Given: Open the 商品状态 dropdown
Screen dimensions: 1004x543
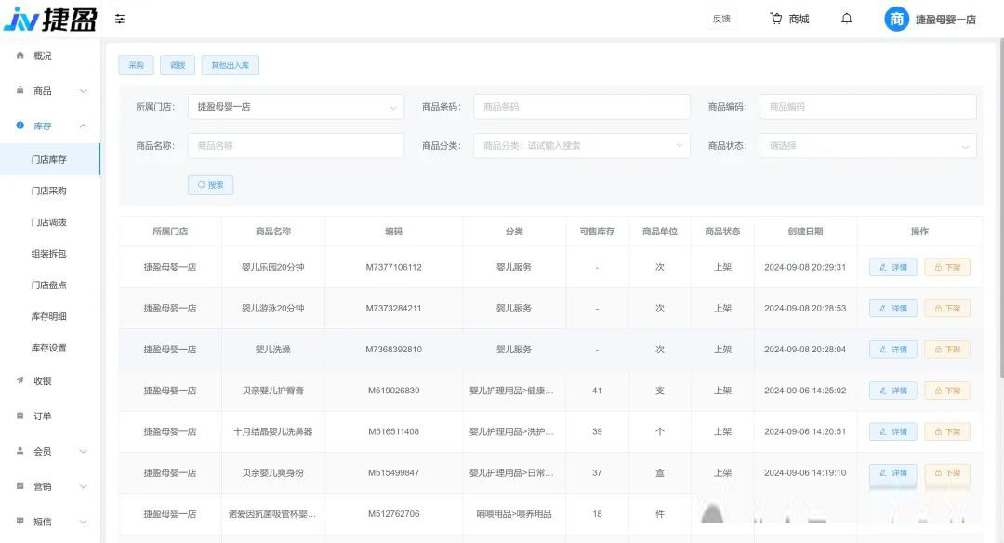Looking at the screenshot, I should click(867, 146).
